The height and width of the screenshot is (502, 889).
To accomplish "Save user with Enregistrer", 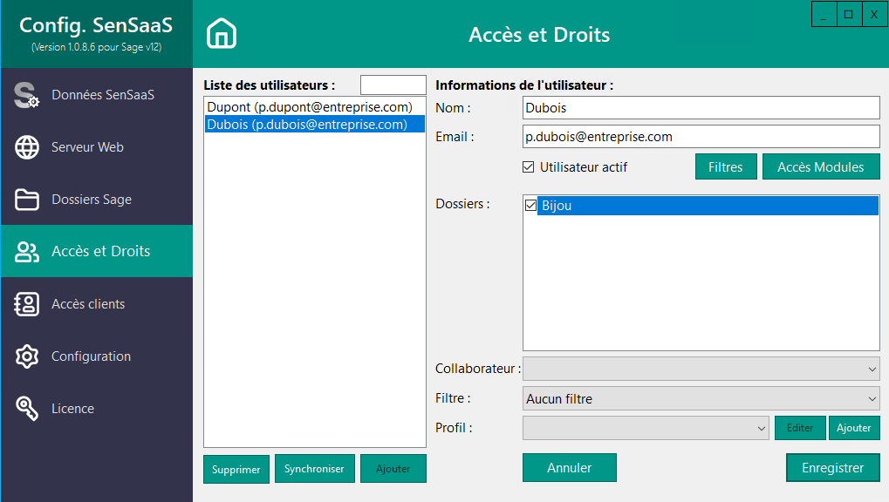I will tap(833, 467).
